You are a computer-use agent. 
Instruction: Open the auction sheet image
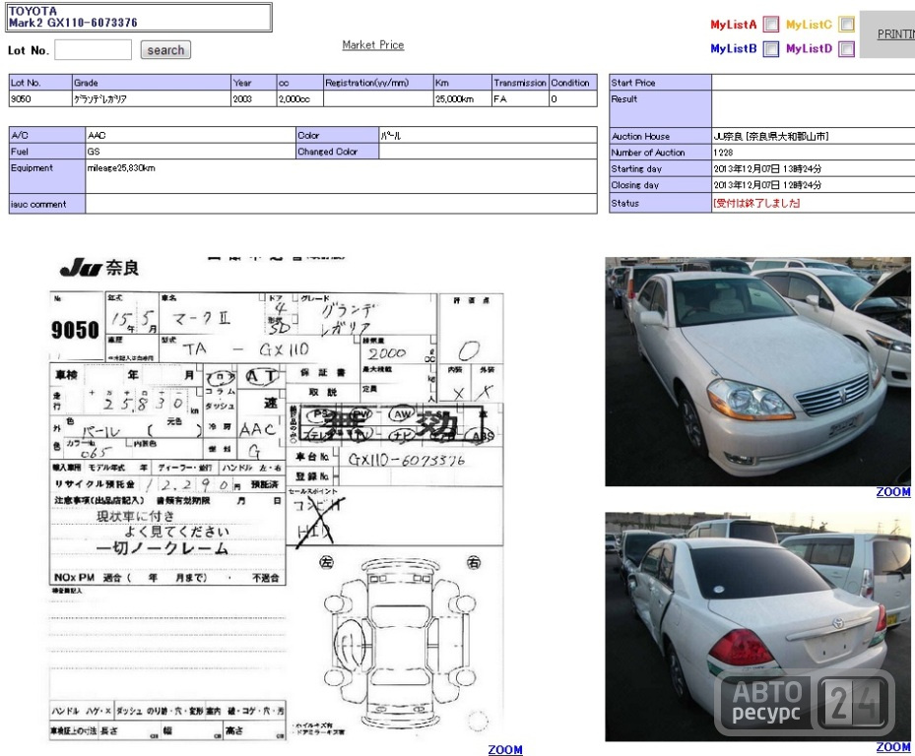point(277,499)
